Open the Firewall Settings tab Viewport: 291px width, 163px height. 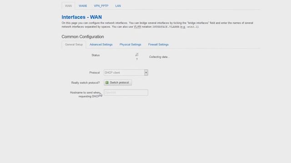[x=158, y=44]
